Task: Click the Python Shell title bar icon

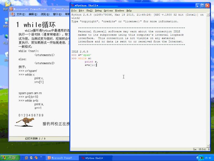Action: tap(72, 6)
